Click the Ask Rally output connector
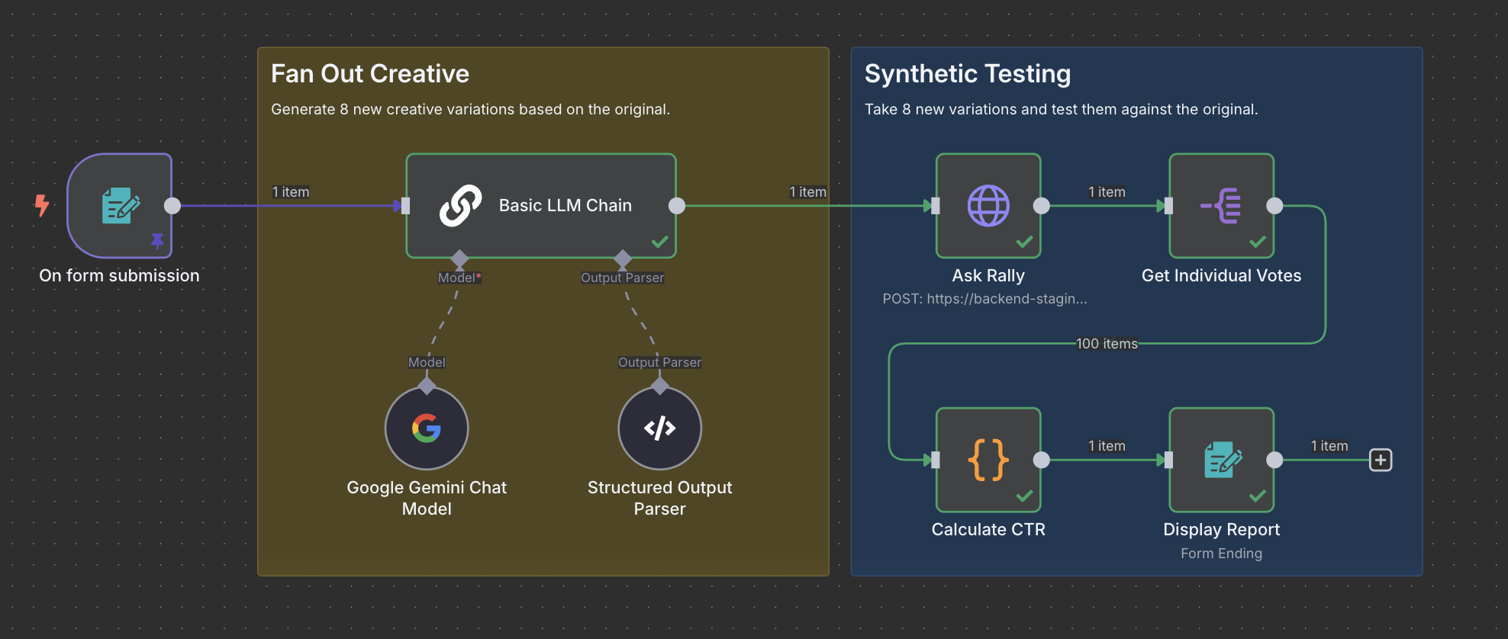This screenshot has width=1508, height=639. tap(1042, 206)
